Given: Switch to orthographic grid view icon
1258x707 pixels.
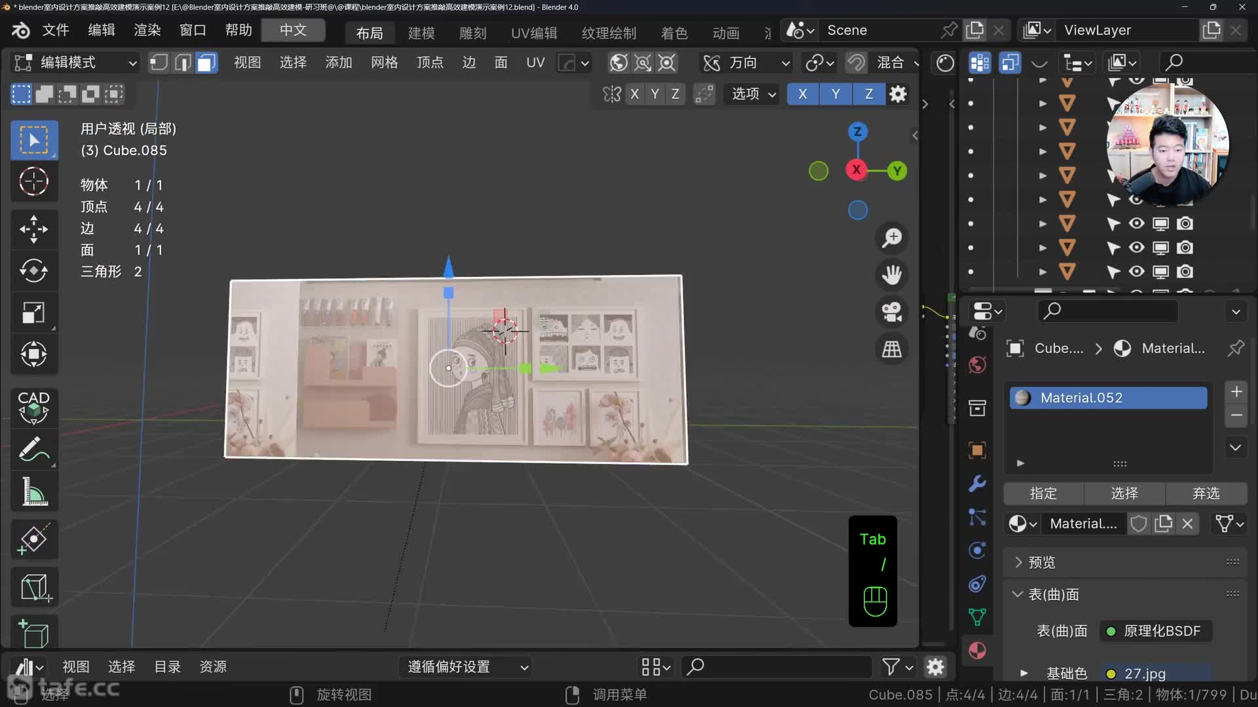Looking at the screenshot, I should 891,349.
